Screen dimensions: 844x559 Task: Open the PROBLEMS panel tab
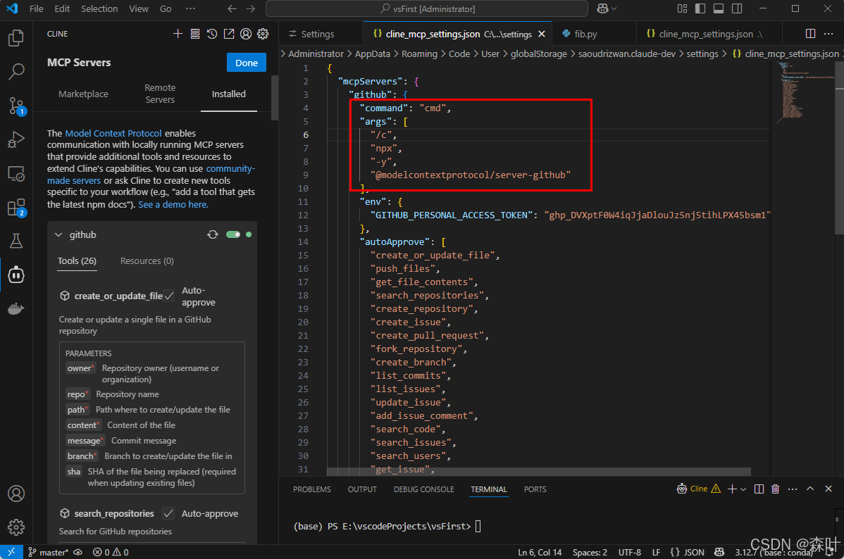click(x=311, y=489)
